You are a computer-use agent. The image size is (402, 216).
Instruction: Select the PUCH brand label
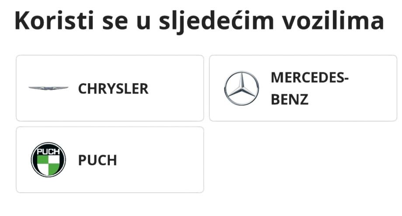click(x=98, y=160)
